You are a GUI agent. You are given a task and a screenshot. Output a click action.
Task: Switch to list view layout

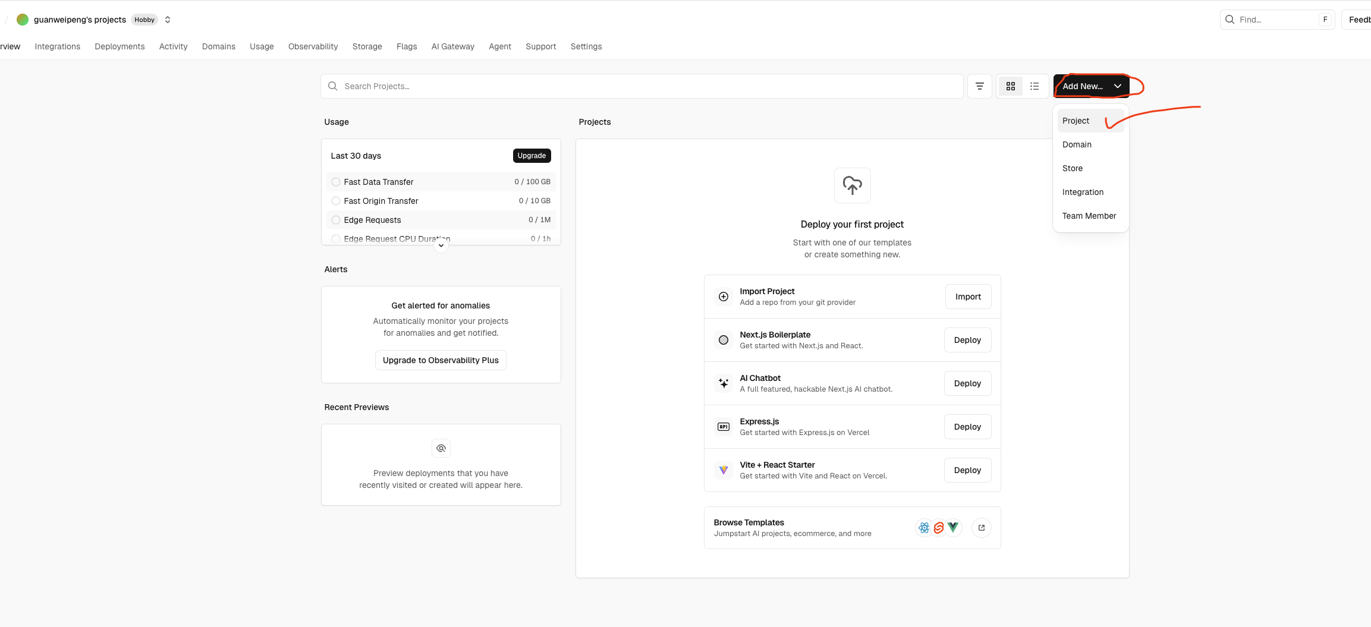click(1034, 86)
